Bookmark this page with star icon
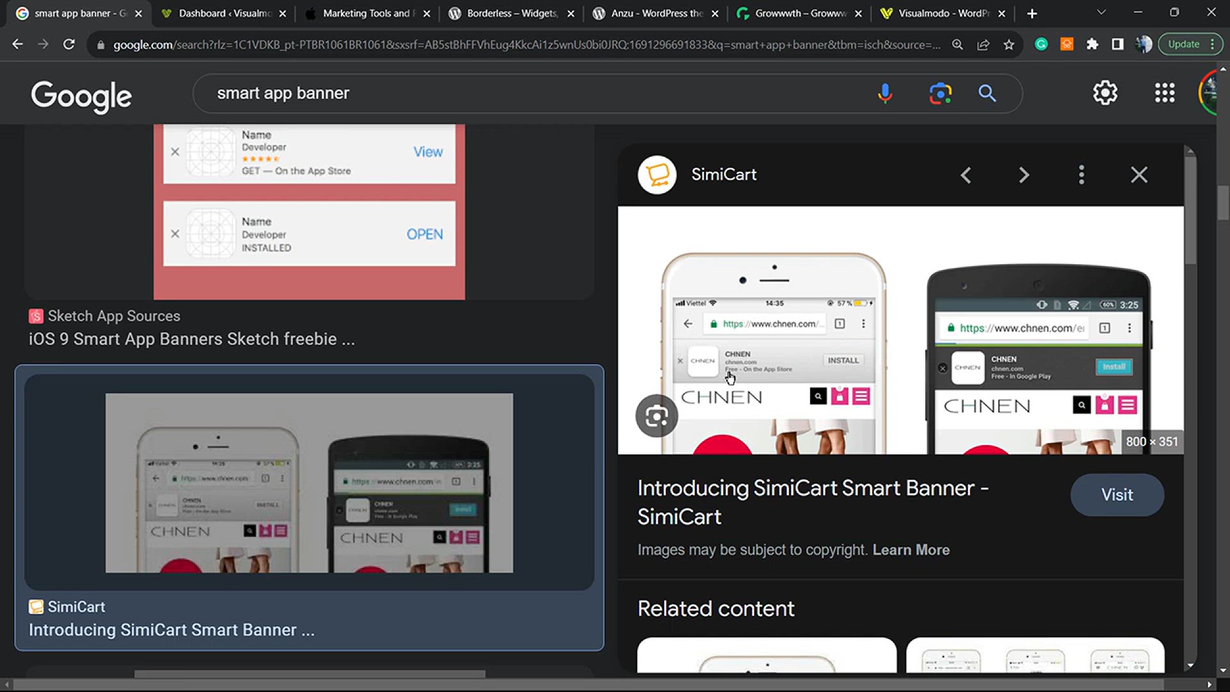1230x692 pixels. tap(1009, 44)
